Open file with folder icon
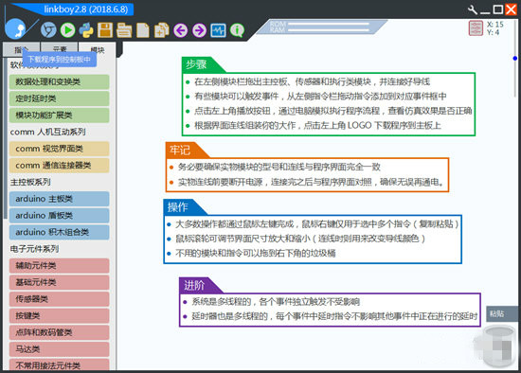 tap(124, 30)
